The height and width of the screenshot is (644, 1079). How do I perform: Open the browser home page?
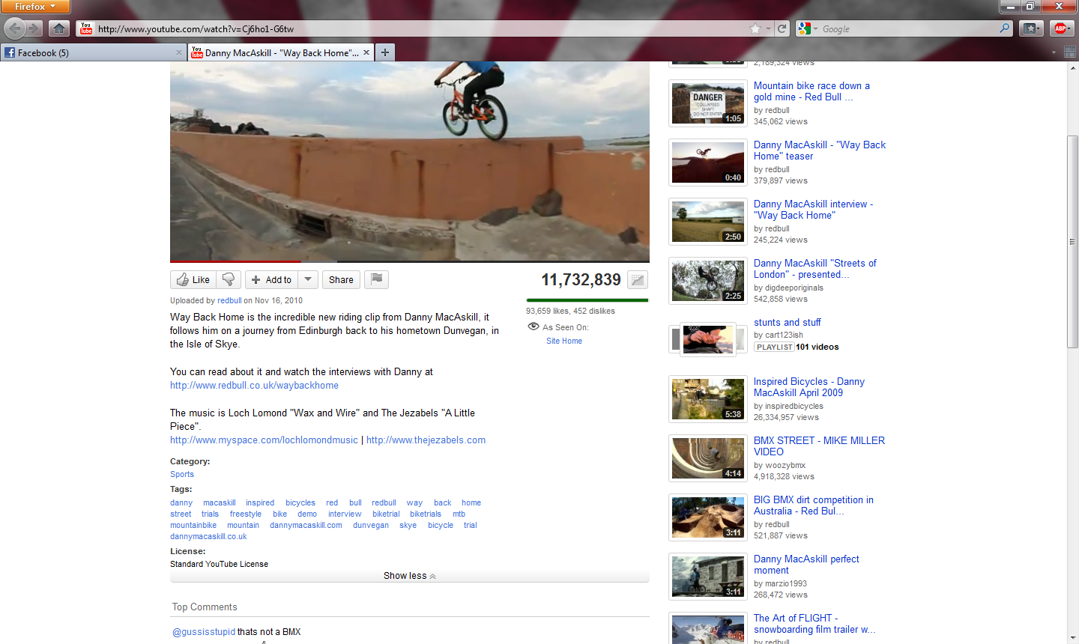[x=59, y=28]
